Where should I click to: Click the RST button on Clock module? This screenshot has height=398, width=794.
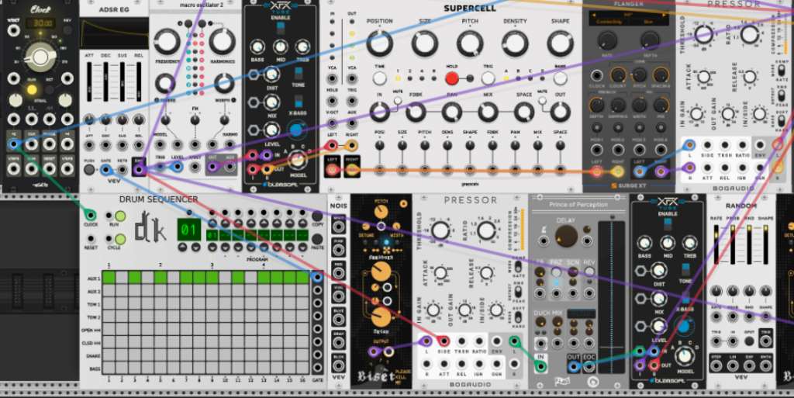pos(50,90)
